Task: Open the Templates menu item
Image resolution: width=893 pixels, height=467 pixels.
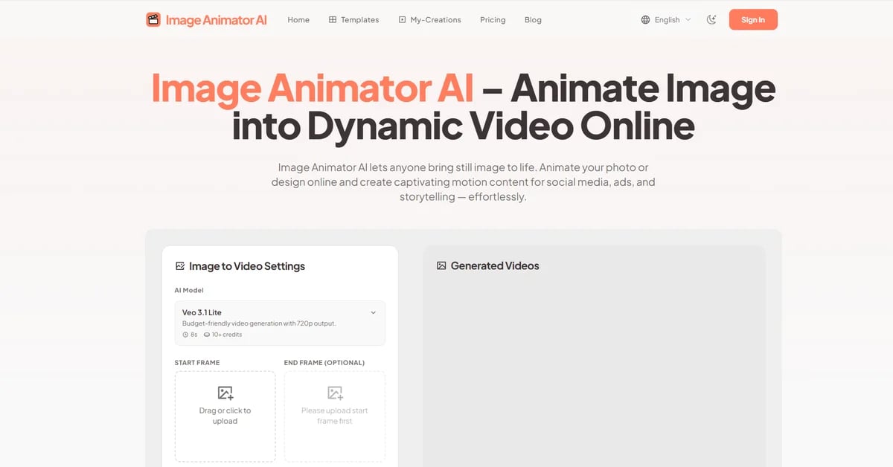Action: point(353,20)
